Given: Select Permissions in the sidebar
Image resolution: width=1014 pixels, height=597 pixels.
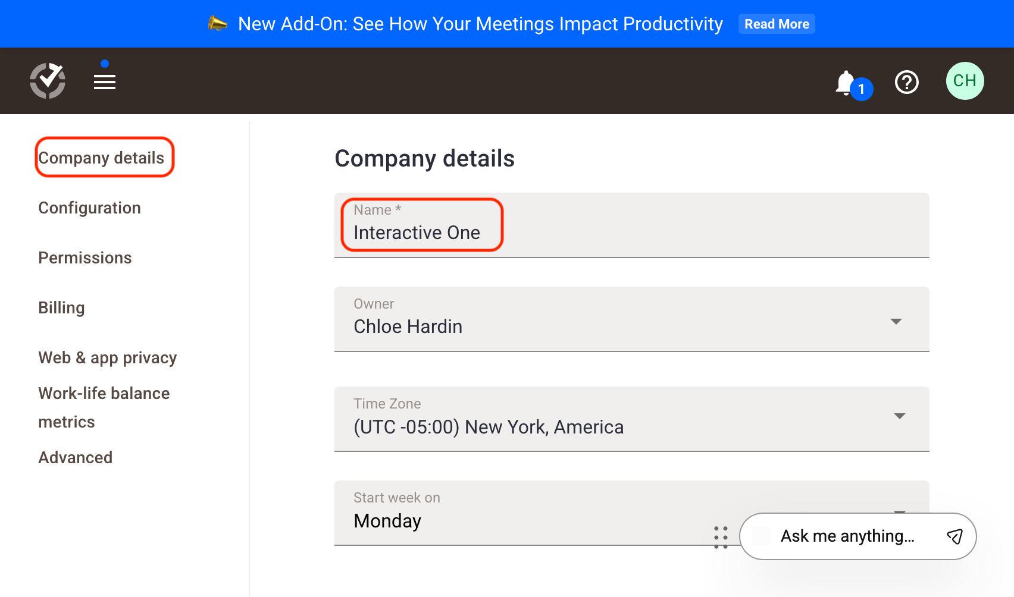Looking at the screenshot, I should pos(84,257).
